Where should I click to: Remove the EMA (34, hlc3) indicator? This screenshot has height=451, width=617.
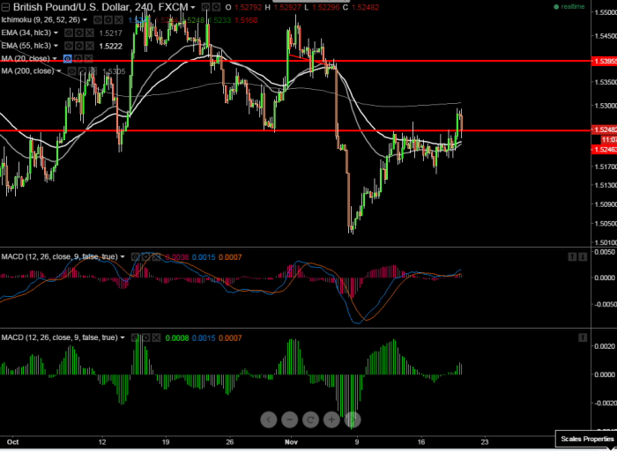[89, 33]
